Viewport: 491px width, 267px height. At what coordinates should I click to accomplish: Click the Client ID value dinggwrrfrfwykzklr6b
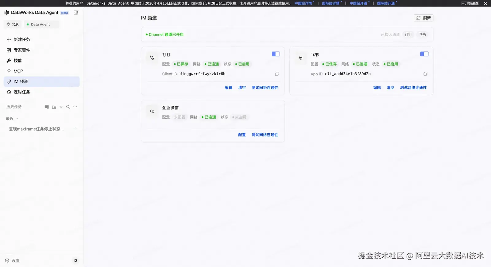(x=203, y=74)
